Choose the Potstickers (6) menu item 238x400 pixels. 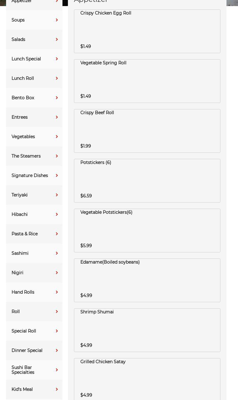[147, 181]
